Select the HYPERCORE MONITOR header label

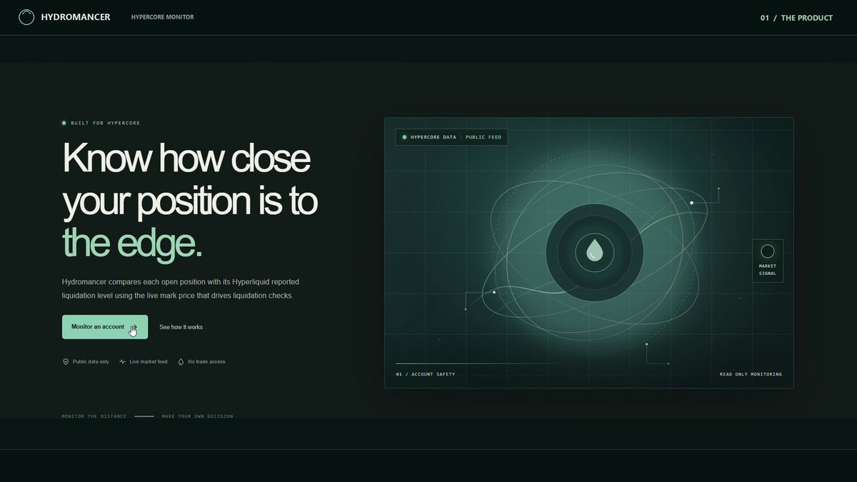162,17
